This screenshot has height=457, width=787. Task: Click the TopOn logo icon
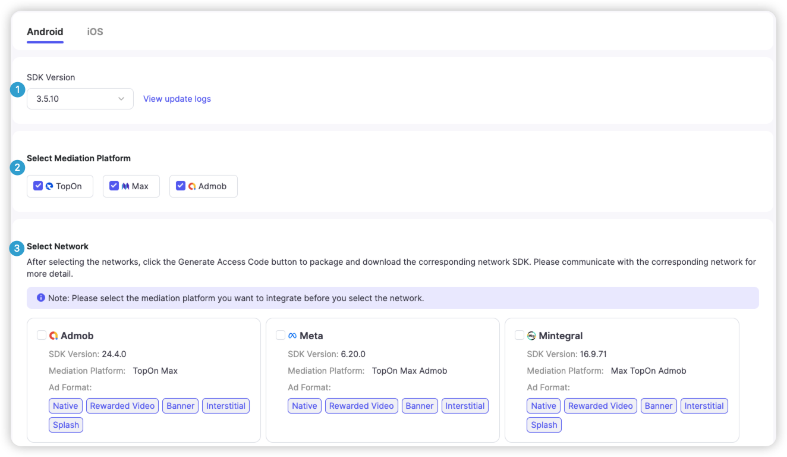click(49, 186)
